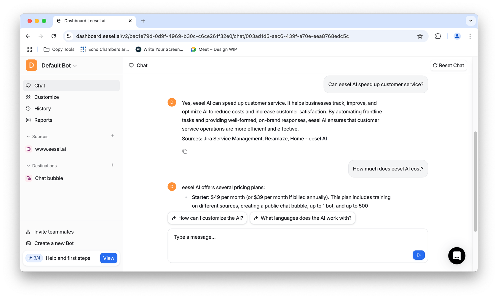498x298 pixels.
Task: Open the browser extensions puzzle icon
Action: point(438,36)
